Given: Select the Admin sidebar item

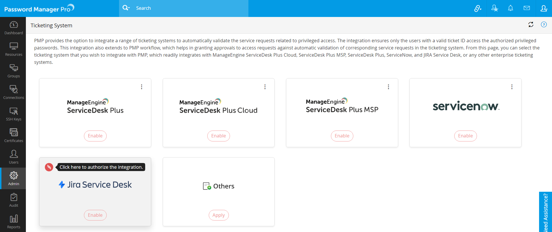Looking at the screenshot, I should pos(14,179).
